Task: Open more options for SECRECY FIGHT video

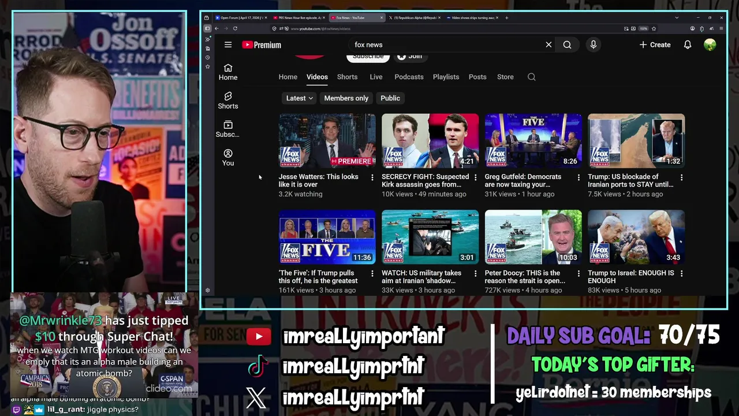Action: click(475, 177)
